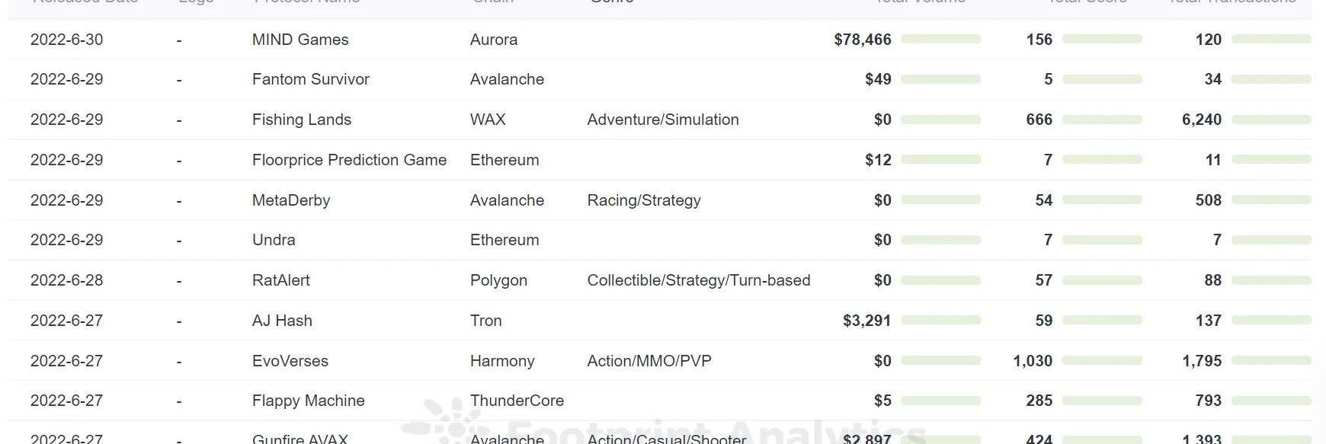Click the 6,240 transactions progress bar
Viewport: 1326px width, 444px height.
click(1270, 120)
